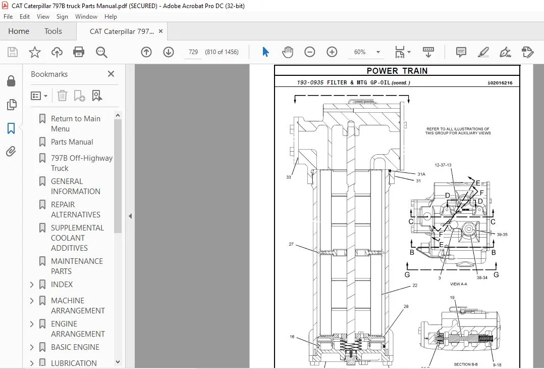Go to previous page arrow
Image resolution: width=544 pixels, height=369 pixels.
point(146,52)
